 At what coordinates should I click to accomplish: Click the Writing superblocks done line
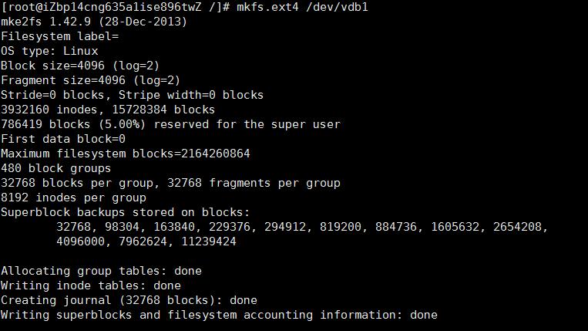[219, 315]
